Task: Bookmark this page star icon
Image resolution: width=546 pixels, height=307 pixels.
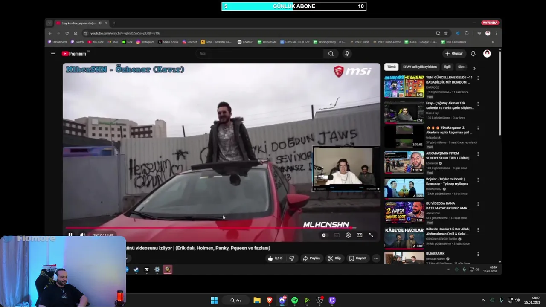Action: (446, 33)
